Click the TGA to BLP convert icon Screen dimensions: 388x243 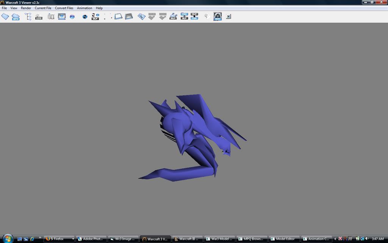185,16
